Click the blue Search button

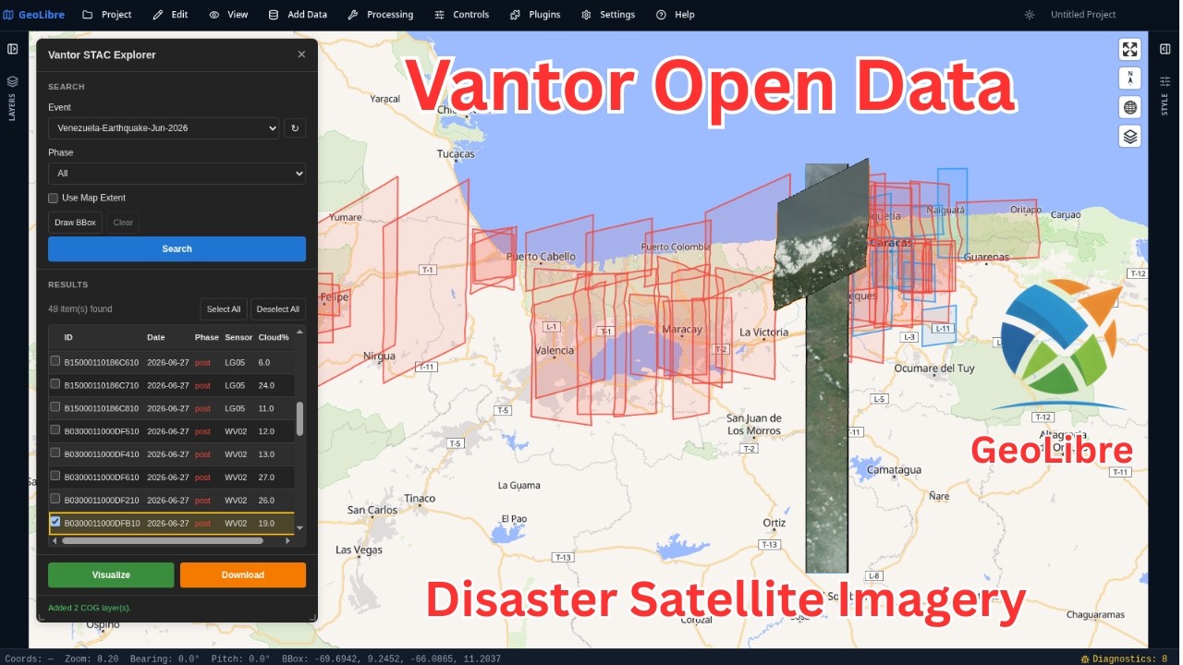[177, 248]
